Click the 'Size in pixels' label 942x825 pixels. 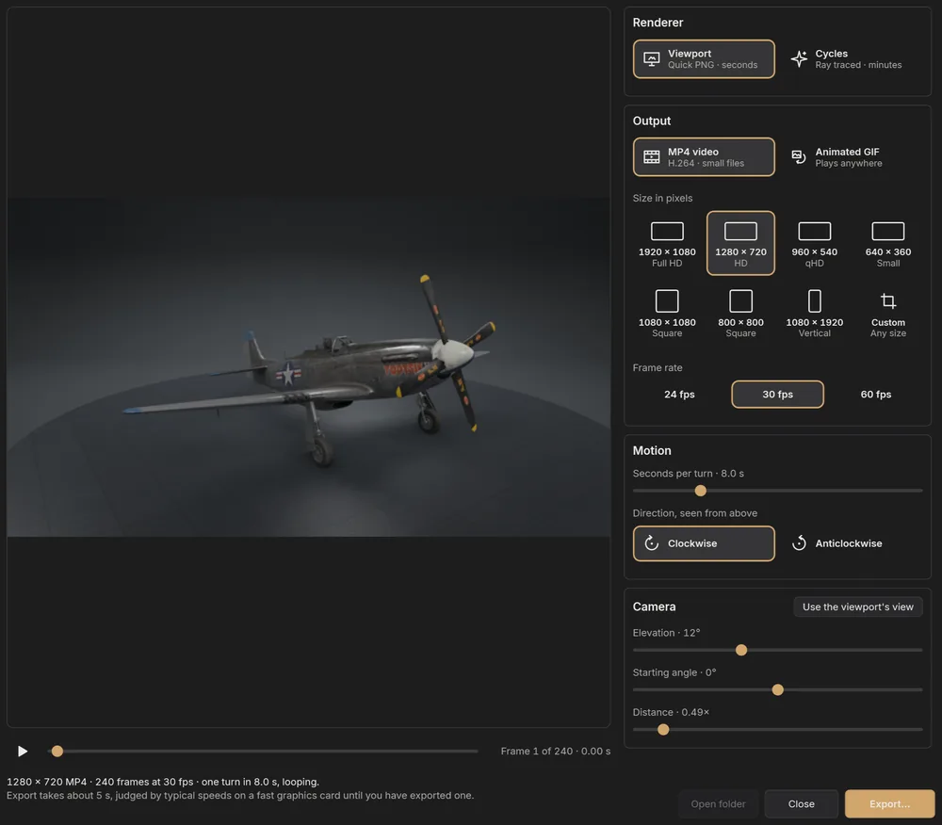coord(662,198)
